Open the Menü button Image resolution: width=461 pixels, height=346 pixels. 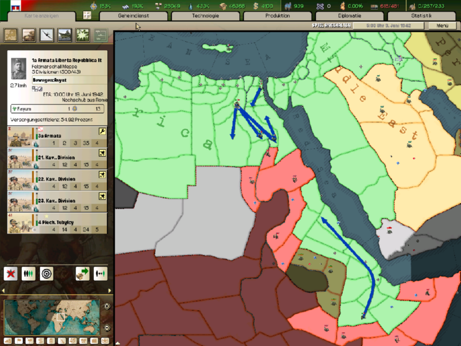pyautogui.click(x=442, y=25)
